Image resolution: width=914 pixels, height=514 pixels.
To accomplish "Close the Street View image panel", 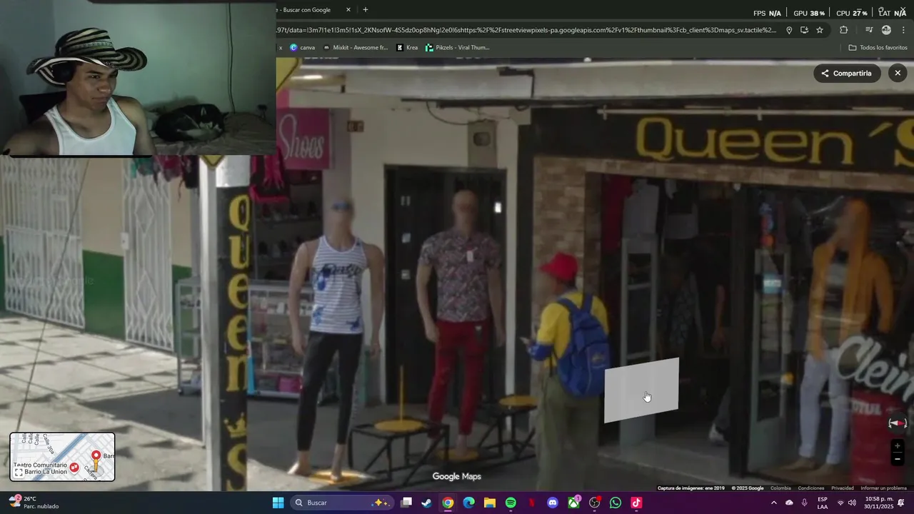I will tap(898, 73).
